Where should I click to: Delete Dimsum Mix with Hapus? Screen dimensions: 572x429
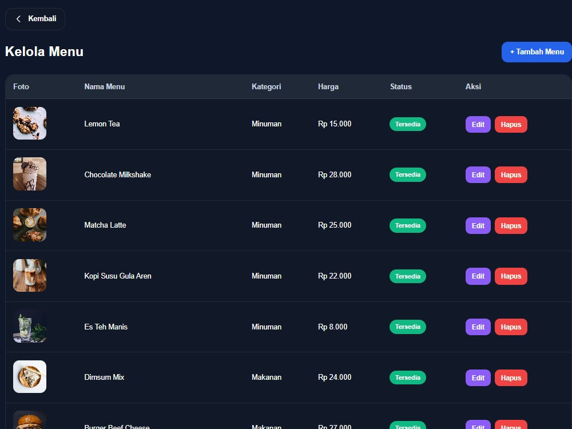(x=511, y=378)
